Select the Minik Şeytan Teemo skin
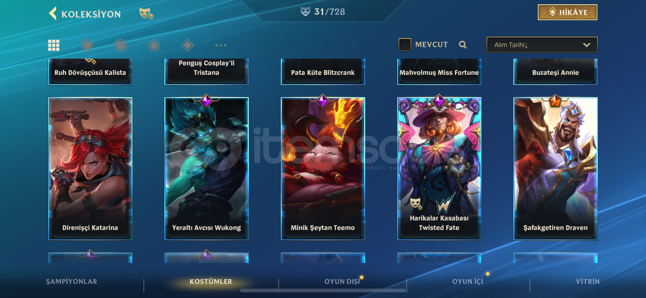Screen dimensions: 646x298 [323, 168]
